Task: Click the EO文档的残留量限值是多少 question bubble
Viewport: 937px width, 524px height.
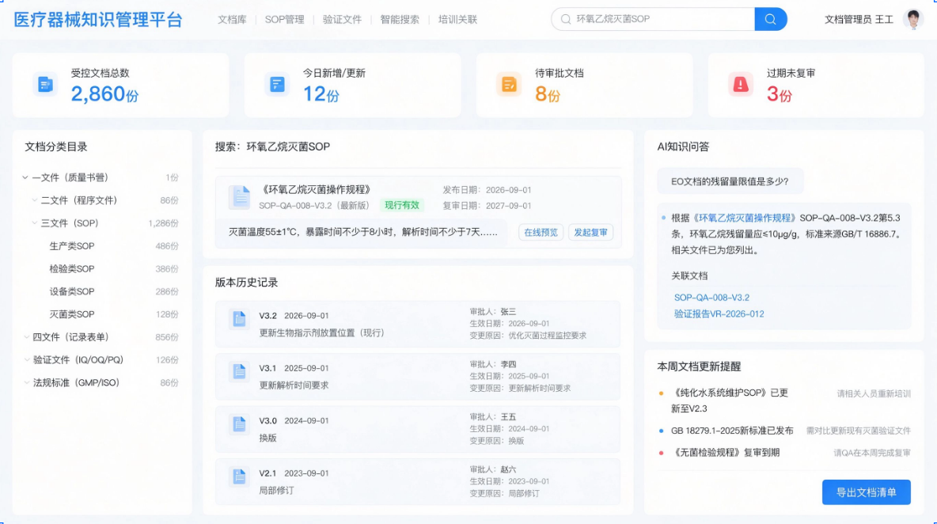Action: click(730, 181)
